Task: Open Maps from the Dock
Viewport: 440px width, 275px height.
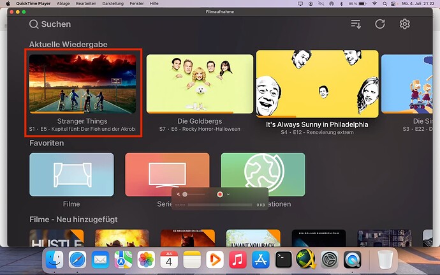Action: click(x=123, y=260)
